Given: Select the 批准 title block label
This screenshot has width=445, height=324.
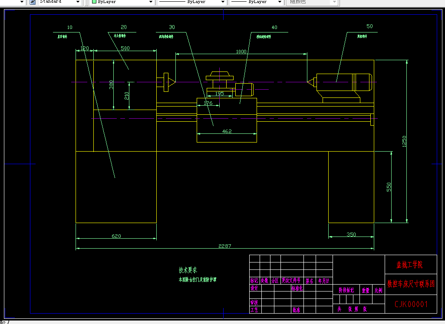Looking at the screenshot, I should (x=296, y=310).
